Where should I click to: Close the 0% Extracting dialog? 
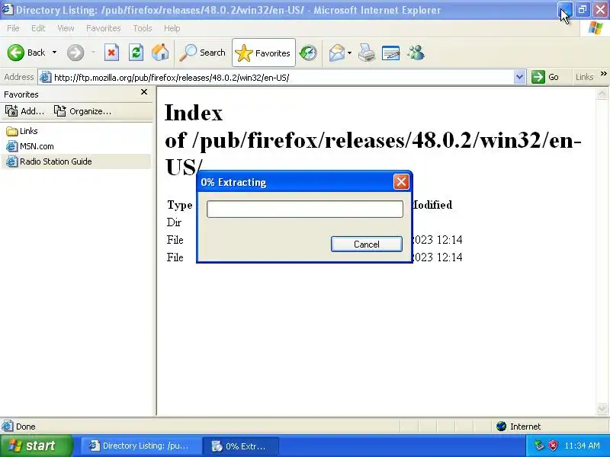[401, 181]
